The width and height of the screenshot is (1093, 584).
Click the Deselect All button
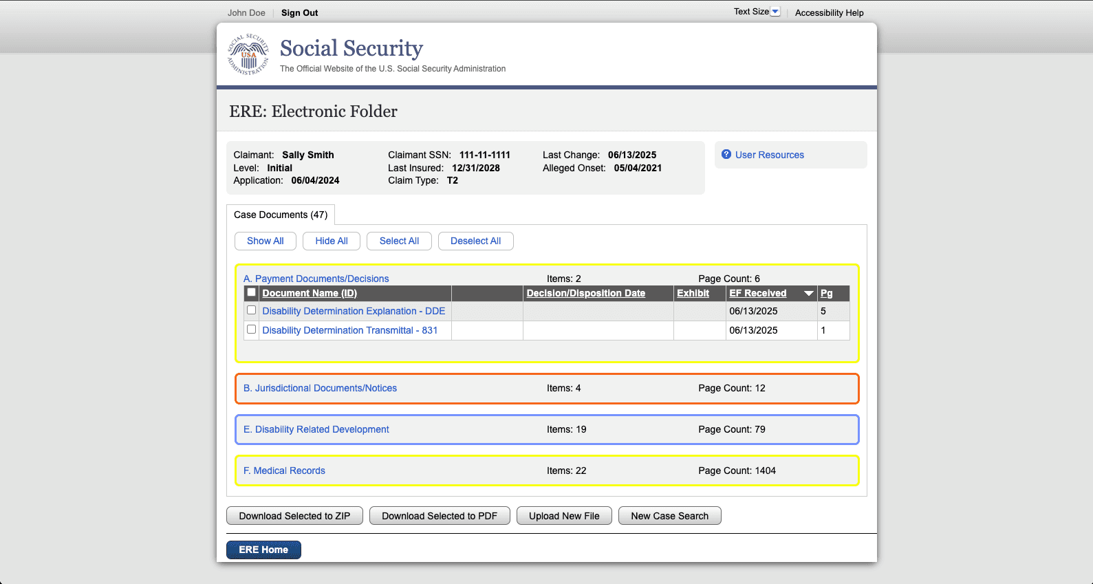pos(476,241)
